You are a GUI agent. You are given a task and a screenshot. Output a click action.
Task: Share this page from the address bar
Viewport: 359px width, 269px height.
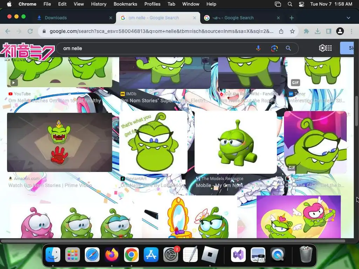(281, 31)
